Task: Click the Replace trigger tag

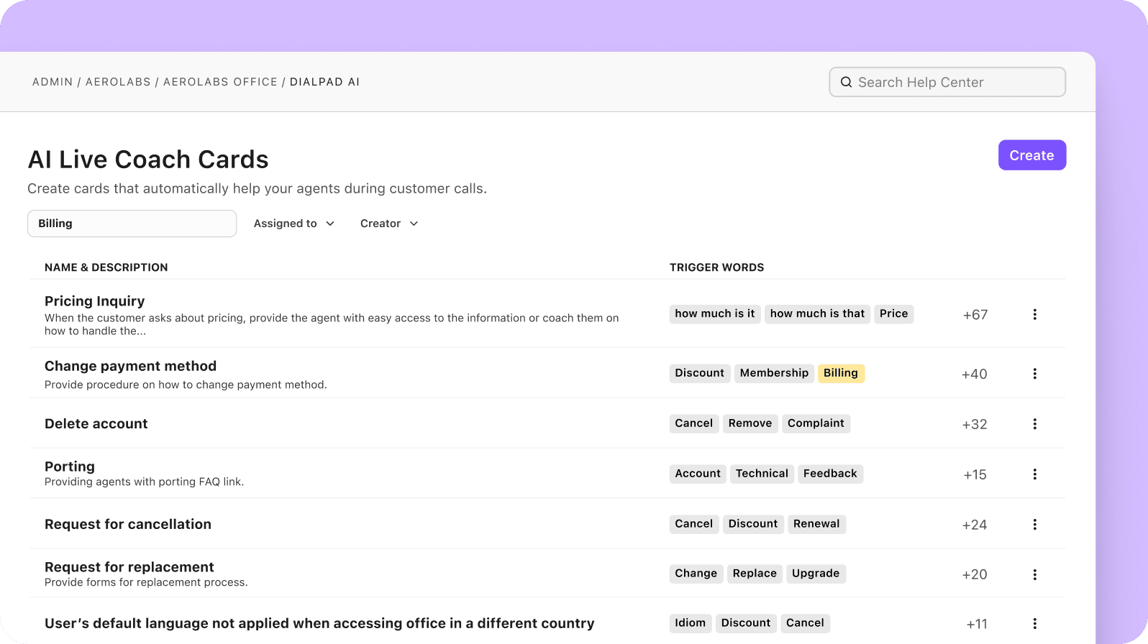Action: 755,574
